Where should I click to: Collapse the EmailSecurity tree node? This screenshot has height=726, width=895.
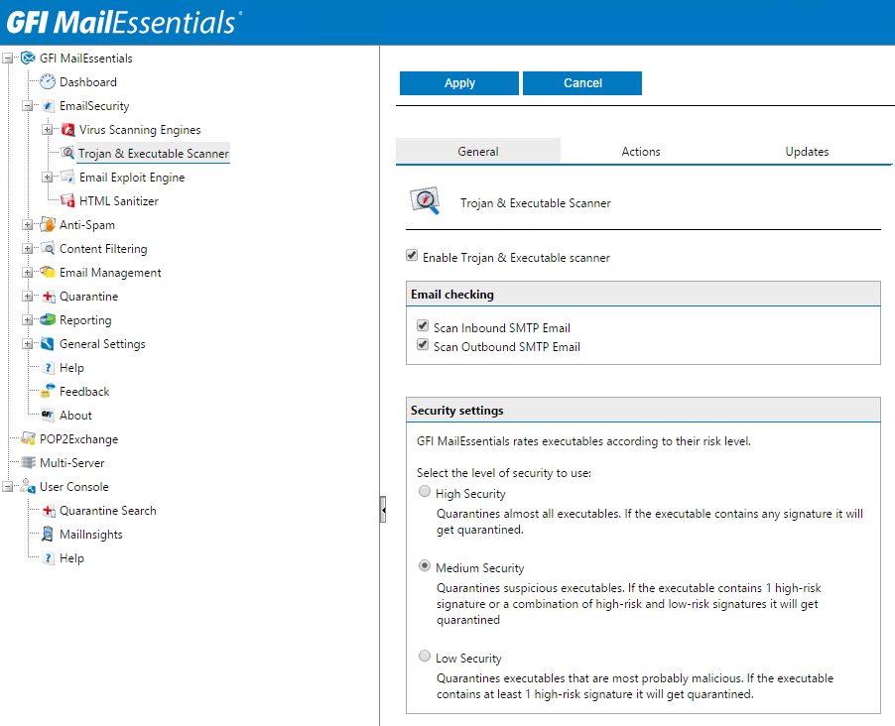28,105
